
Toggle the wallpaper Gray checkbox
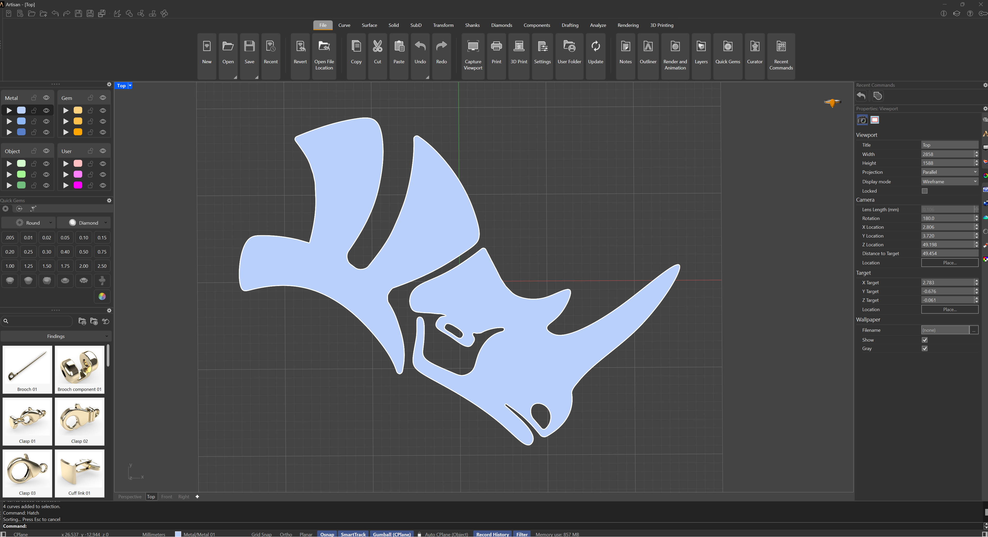point(925,349)
